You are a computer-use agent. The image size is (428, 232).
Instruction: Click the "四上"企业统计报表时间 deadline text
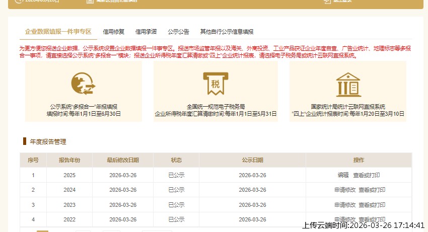click(348, 114)
